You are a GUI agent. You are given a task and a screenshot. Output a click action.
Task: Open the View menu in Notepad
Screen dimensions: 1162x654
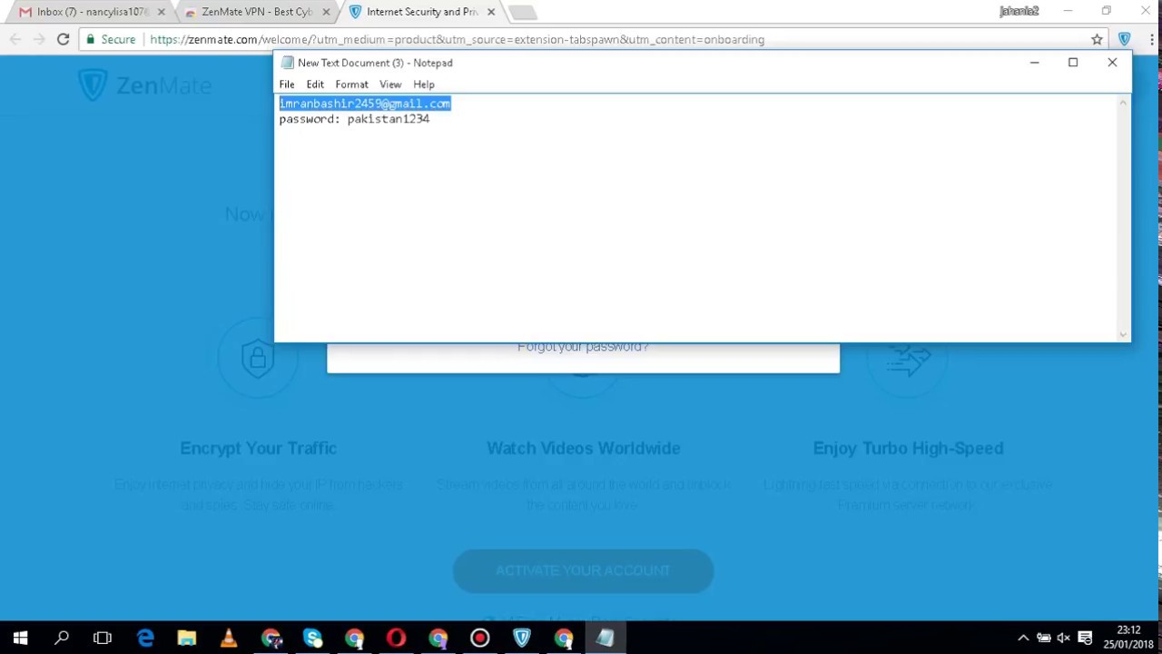(x=390, y=84)
